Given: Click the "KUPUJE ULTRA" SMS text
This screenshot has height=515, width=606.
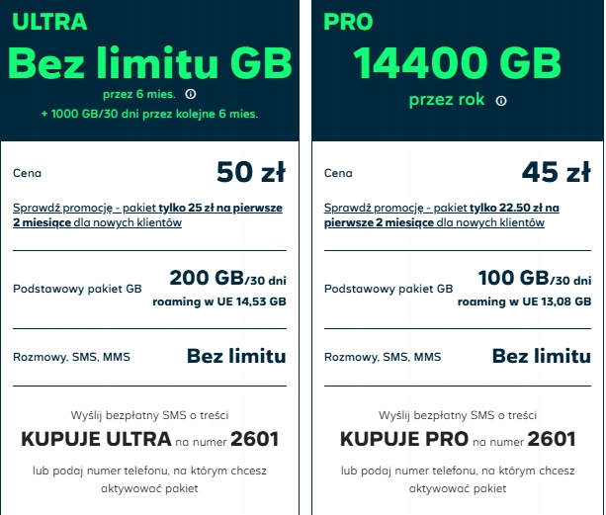Looking at the screenshot, I should tap(95, 439).
